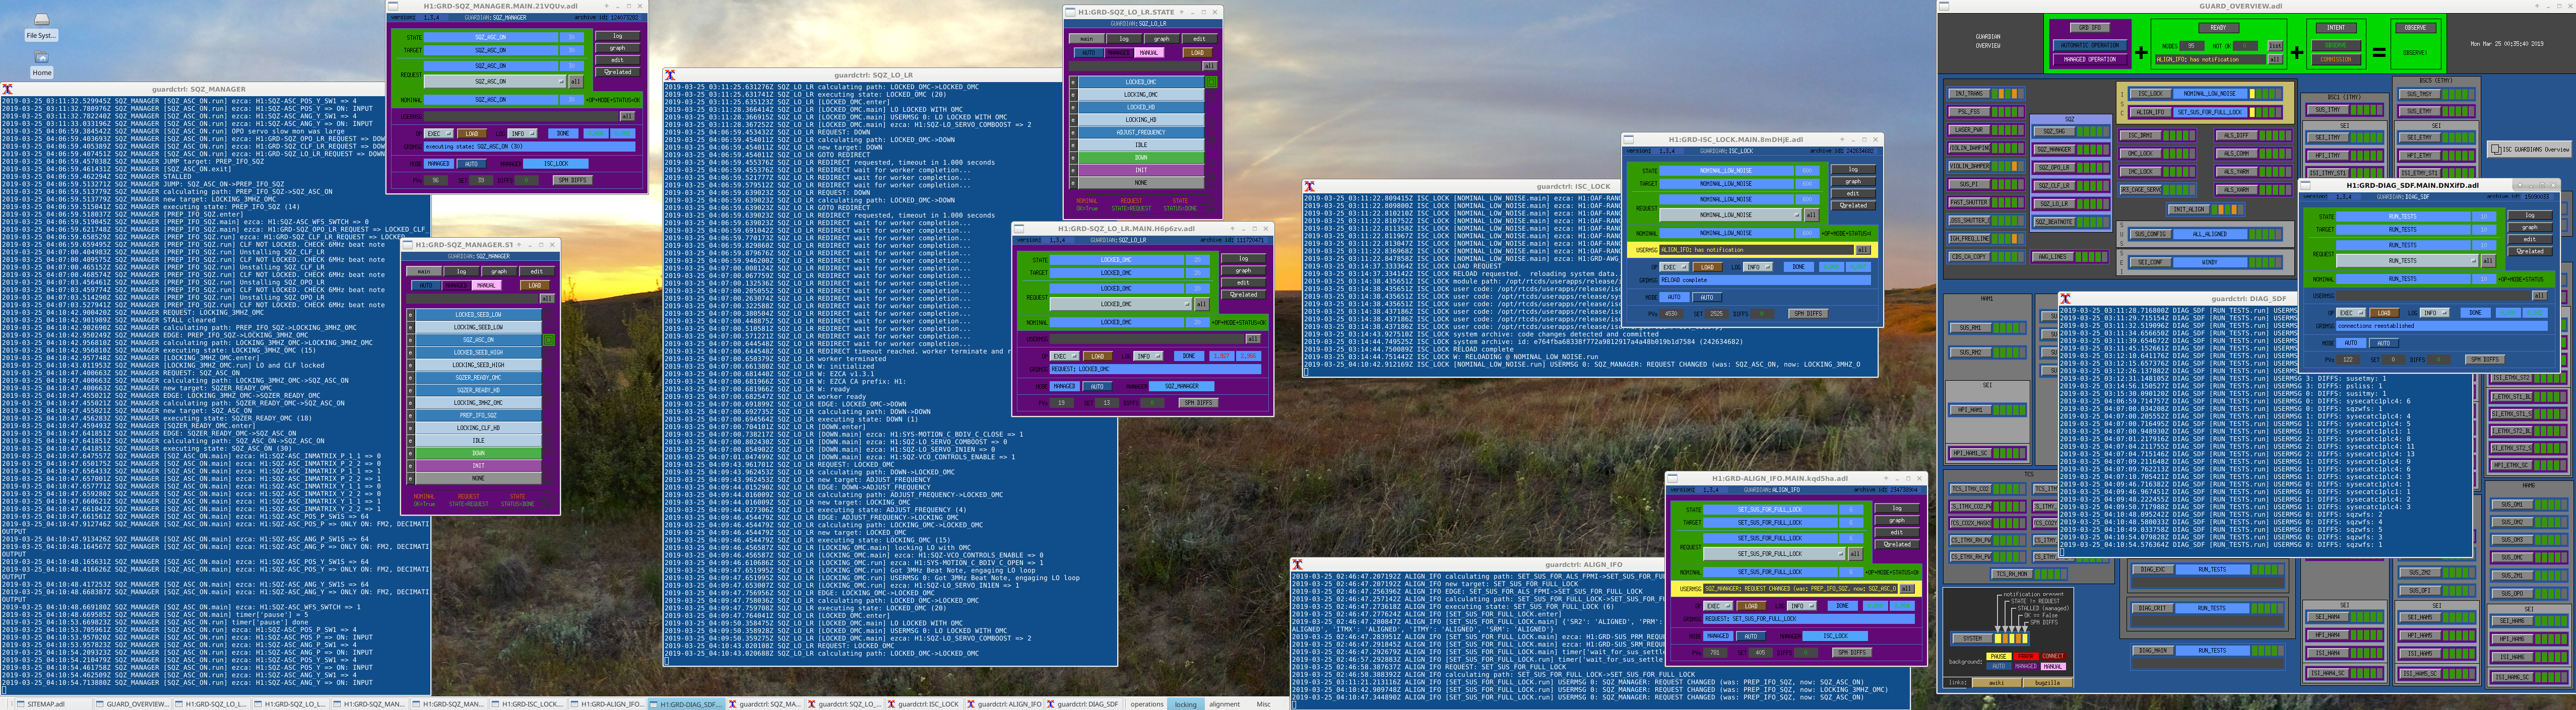Toggle AUTO mode button in SQZ_MANAGER.MAIN window

point(471,164)
